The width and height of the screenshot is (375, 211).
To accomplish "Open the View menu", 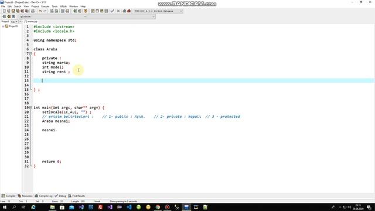I will (x=26, y=6).
